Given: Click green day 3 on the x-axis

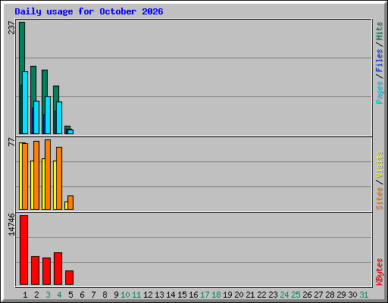Looking at the screenshot, I should 48,295.
